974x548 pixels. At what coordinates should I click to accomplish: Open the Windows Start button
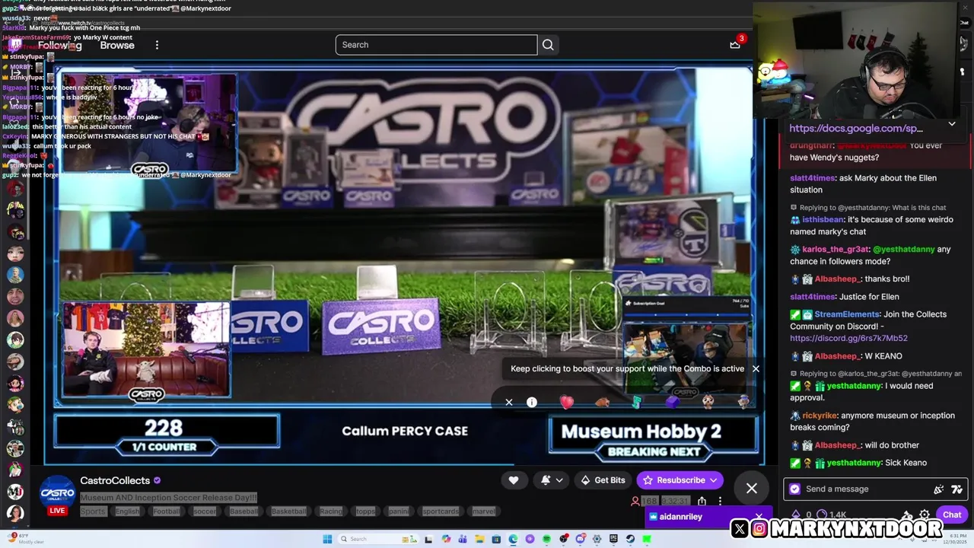[x=327, y=539]
